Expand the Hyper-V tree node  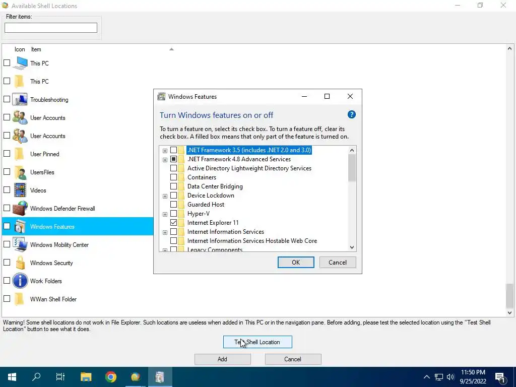165,214
